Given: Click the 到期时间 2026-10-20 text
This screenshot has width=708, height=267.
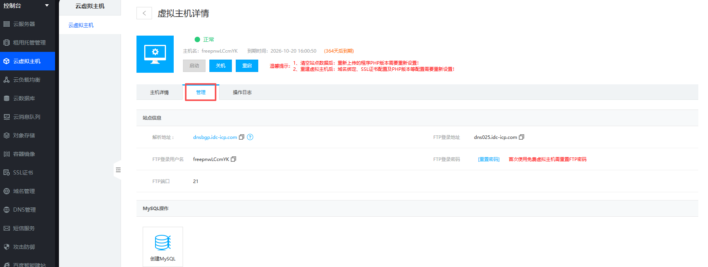Looking at the screenshot, I should coord(282,51).
